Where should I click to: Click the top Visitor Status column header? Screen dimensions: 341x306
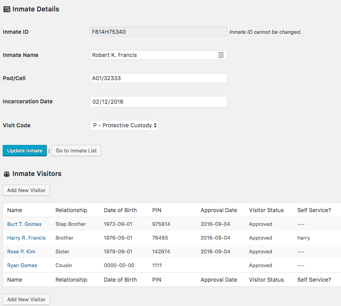point(266,210)
